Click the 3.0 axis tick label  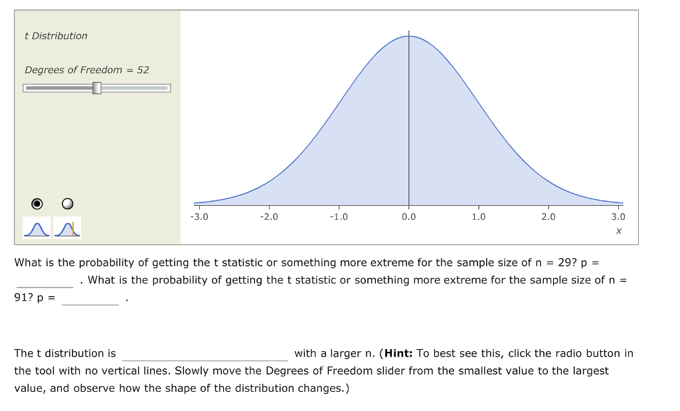click(x=618, y=216)
